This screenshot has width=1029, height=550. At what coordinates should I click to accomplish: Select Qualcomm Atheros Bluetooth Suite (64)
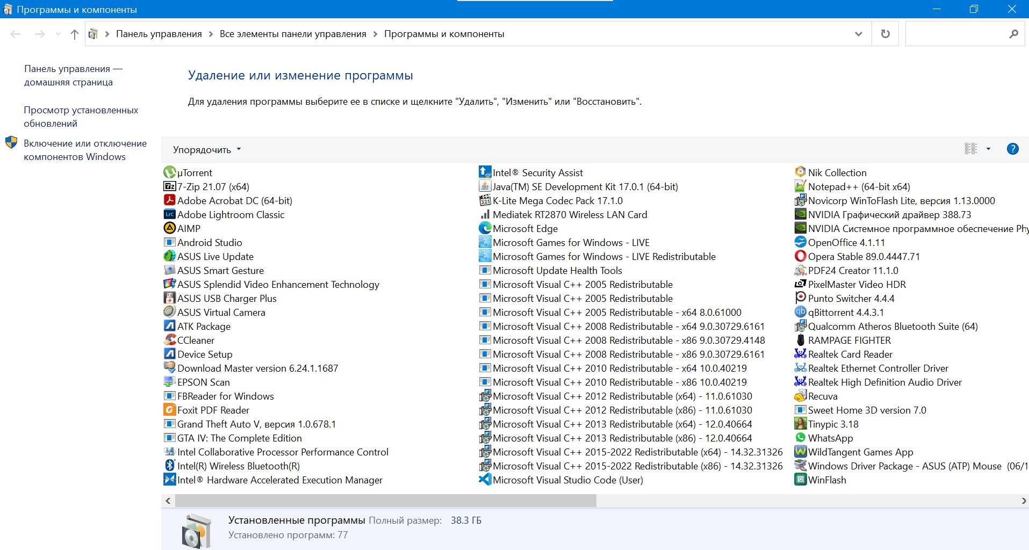click(x=893, y=326)
